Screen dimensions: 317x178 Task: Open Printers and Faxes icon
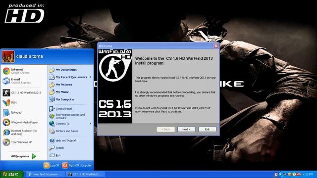click(52, 131)
